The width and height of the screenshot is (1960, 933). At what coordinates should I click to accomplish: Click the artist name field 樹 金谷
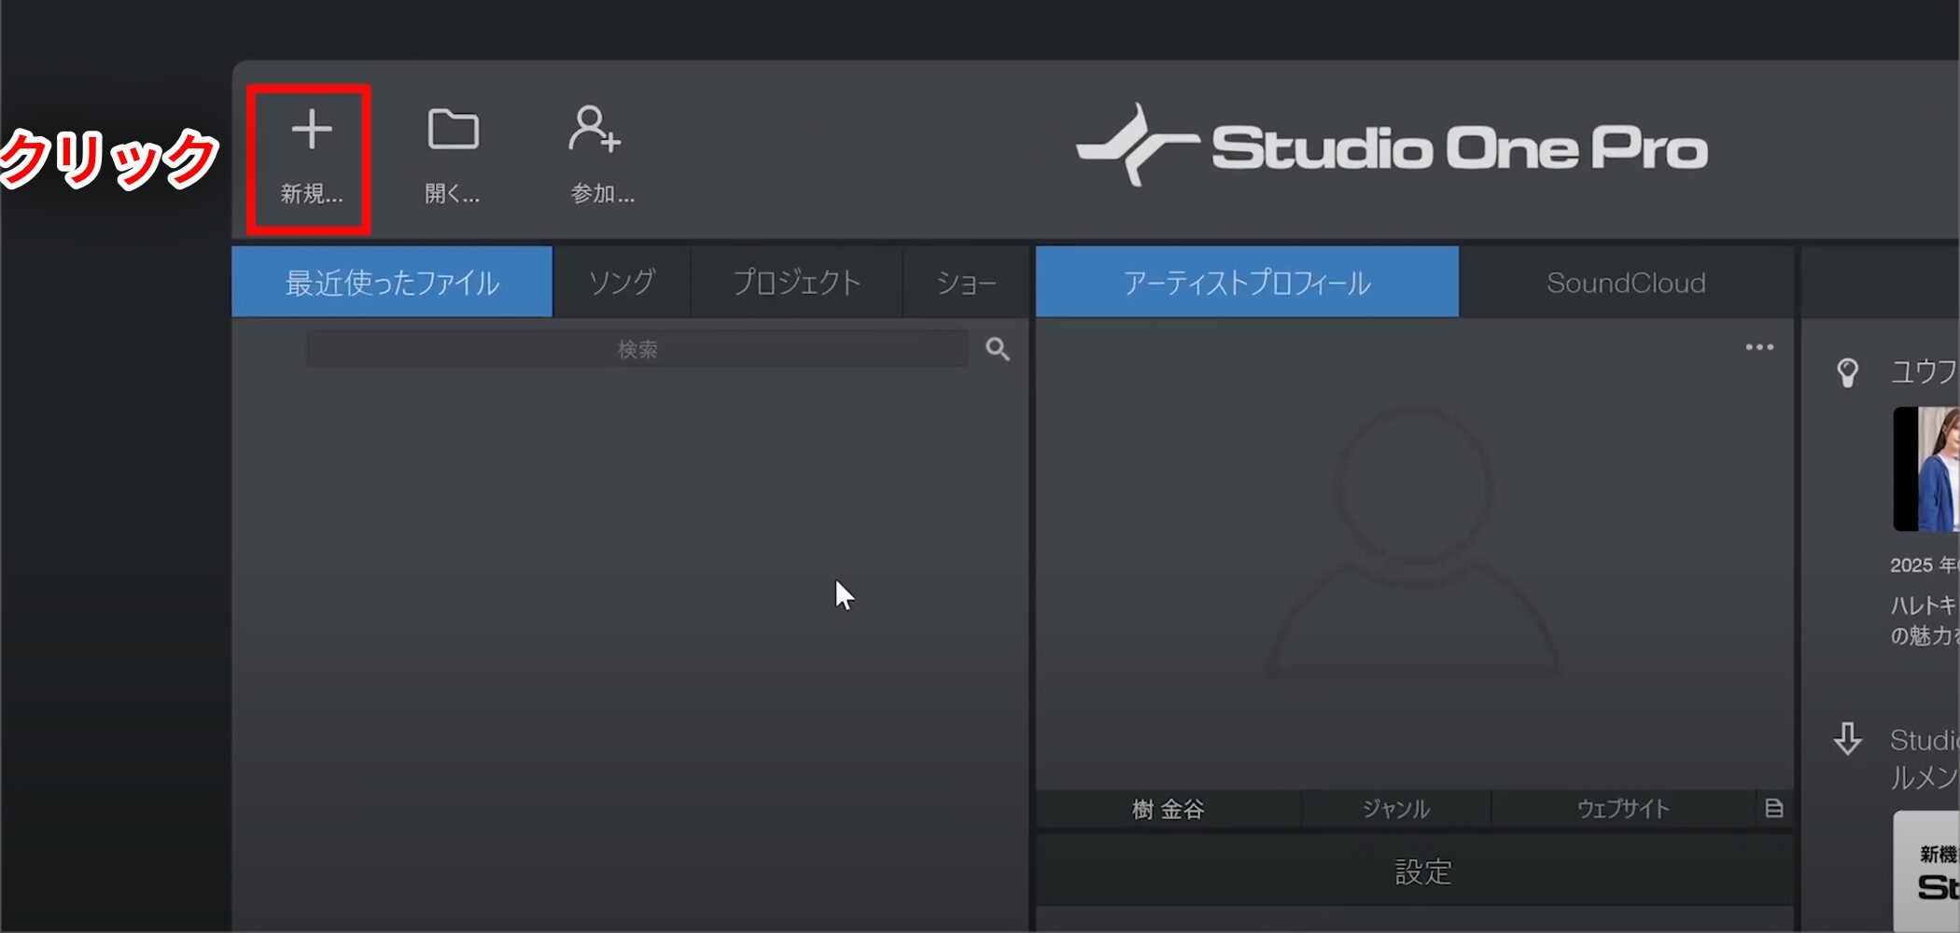pyautogui.click(x=1168, y=809)
